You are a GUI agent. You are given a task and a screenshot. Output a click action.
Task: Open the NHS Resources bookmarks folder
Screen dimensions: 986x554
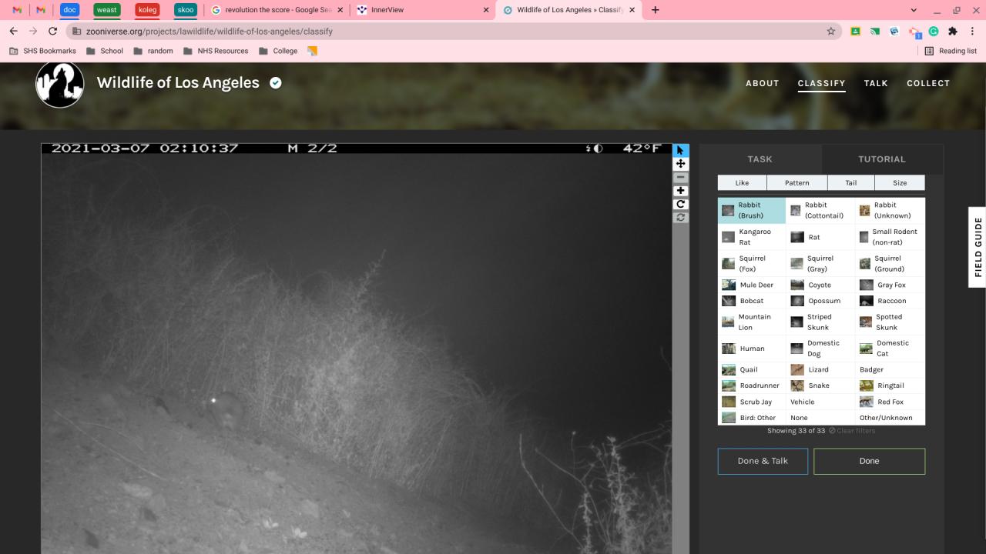(x=216, y=51)
